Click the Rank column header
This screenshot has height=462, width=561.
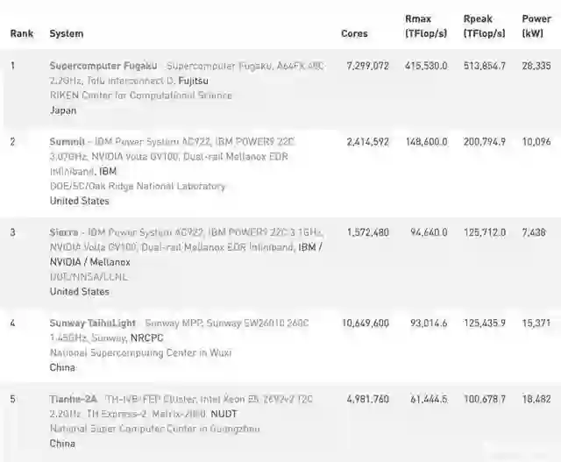point(21,34)
